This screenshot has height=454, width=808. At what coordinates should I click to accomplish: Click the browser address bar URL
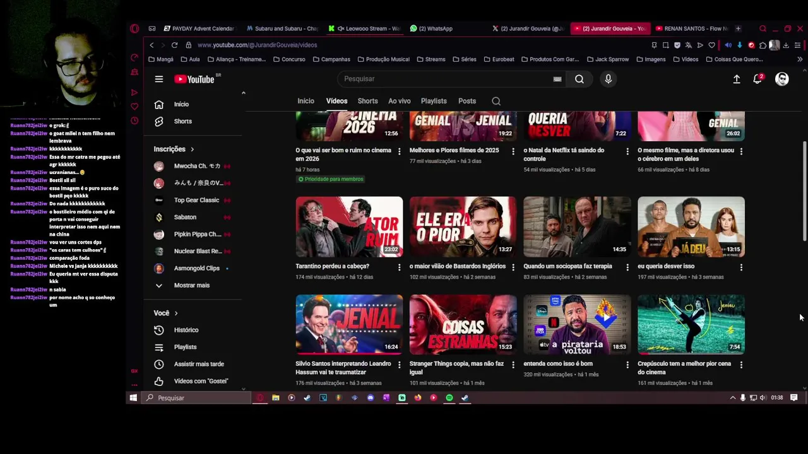click(257, 45)
